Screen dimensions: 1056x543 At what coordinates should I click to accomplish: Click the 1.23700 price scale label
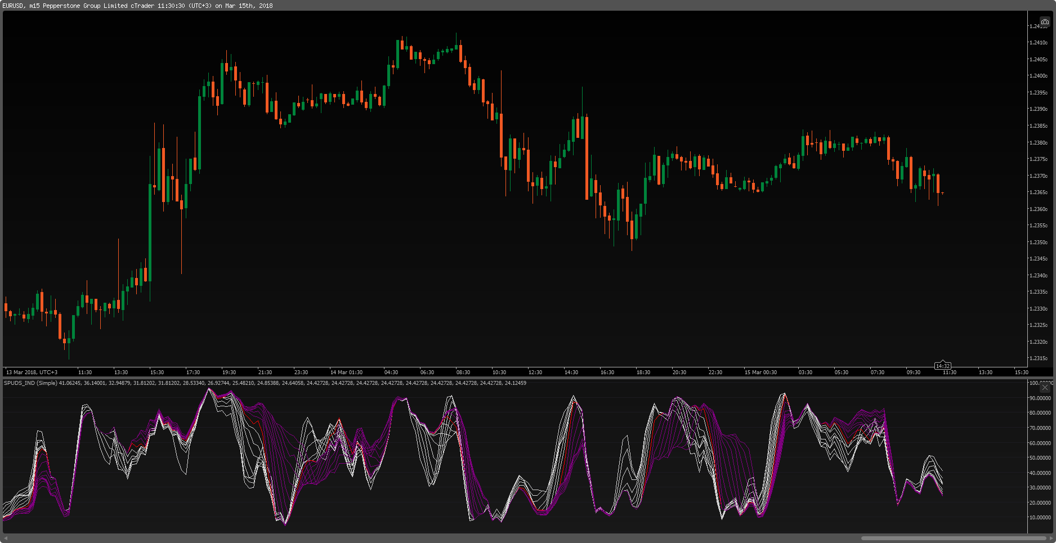click(x=1039, y=176)
